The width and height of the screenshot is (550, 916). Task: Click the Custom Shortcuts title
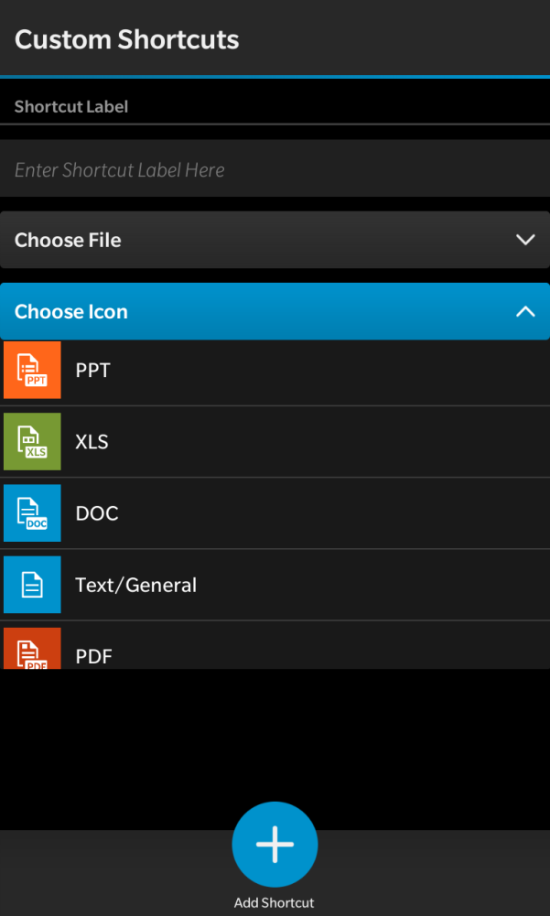point(127,39)
